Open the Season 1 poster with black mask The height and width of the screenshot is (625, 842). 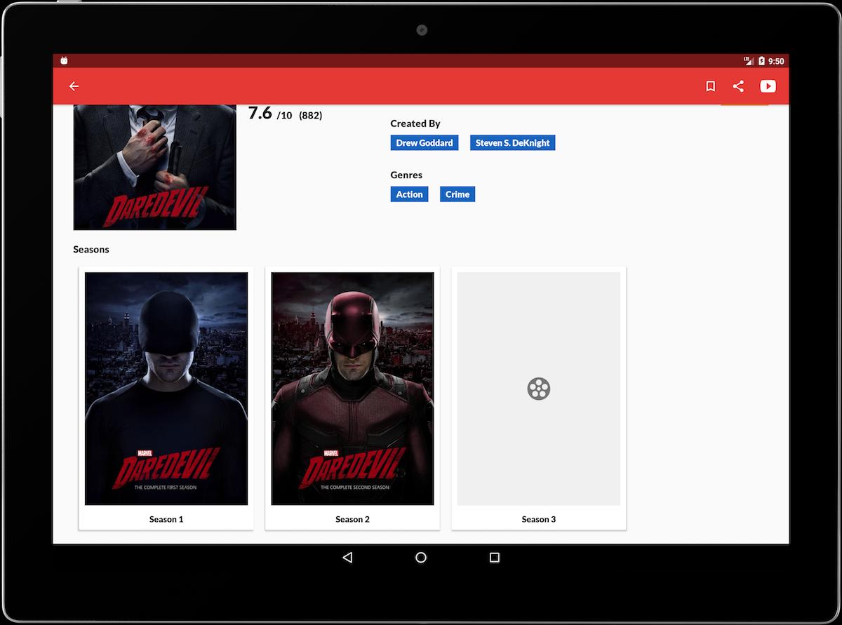click(166, 389)
